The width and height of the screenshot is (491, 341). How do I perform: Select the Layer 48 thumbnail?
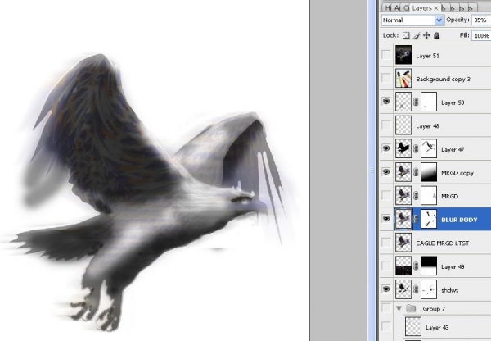tap(403, 125)
